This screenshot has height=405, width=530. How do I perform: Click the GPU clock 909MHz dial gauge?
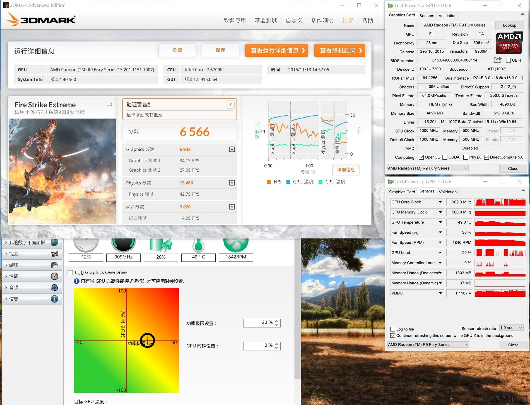coord(123,245)
